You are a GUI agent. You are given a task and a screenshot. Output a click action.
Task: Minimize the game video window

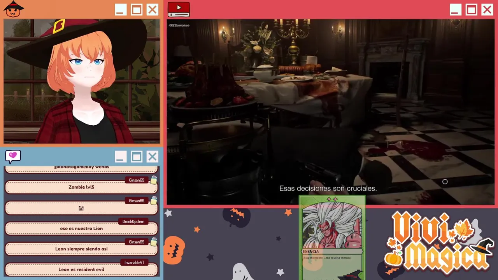pos(455,10)
